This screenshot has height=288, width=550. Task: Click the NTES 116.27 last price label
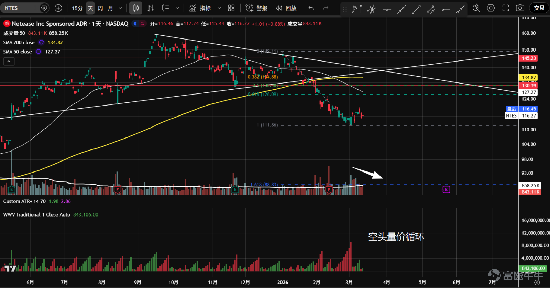click(521, 116)
